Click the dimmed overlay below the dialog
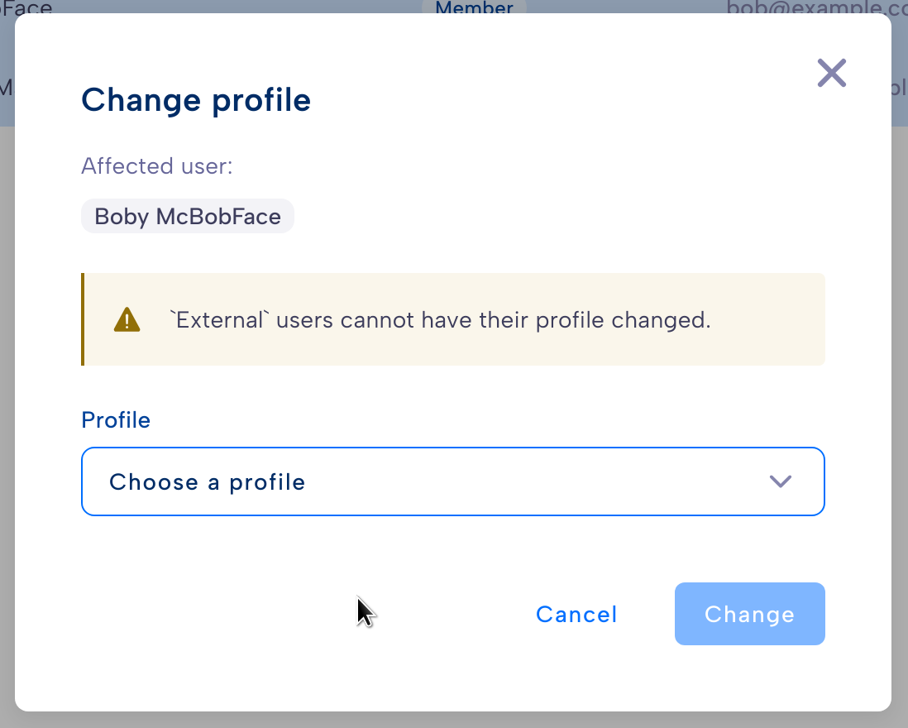 454,720
